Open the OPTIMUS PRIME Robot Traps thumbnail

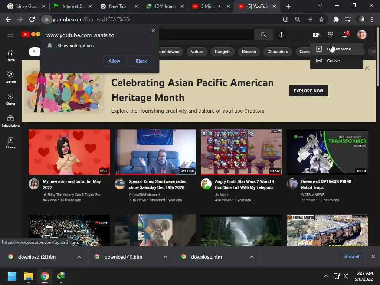[x=327, y=152]
